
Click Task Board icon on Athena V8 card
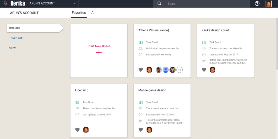click(x=141, y=42)
